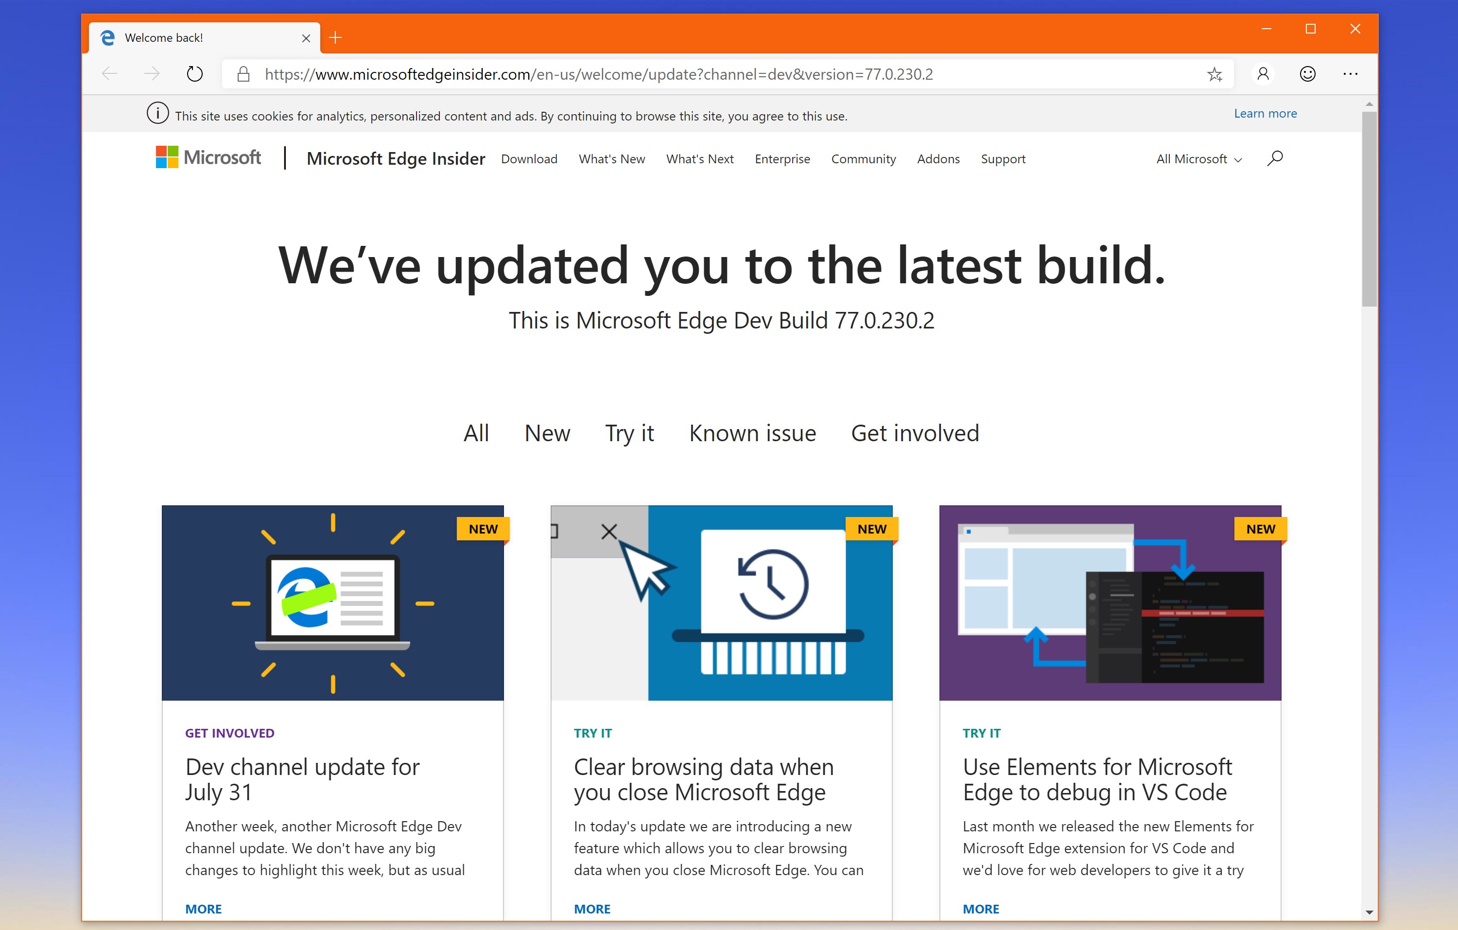Open the What's New menu item
The height and width of the screenshot is (930, 1458).
611,158
